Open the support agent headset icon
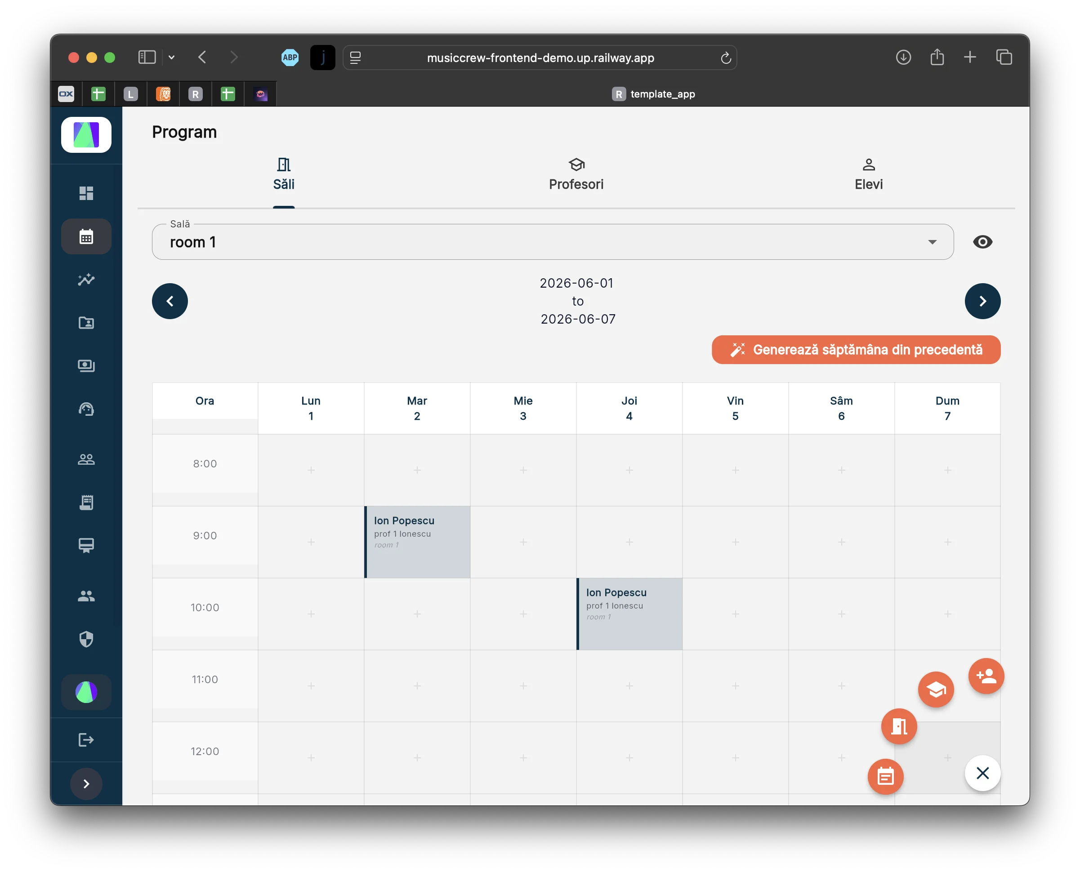The height and width of the screenshot is (872, 1080). 86,409
